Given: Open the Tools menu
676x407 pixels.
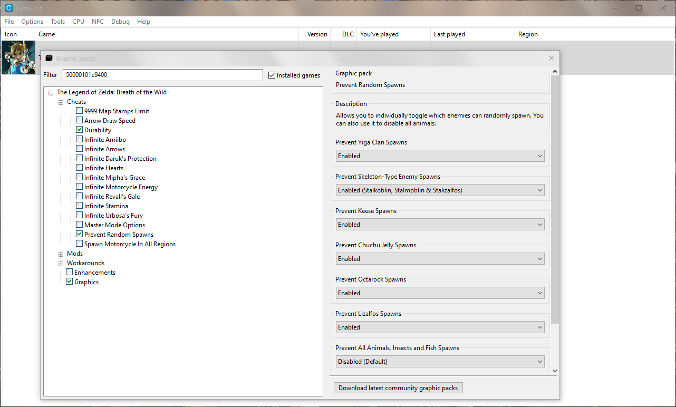Looking at the screenshot, I should point(58,22).
